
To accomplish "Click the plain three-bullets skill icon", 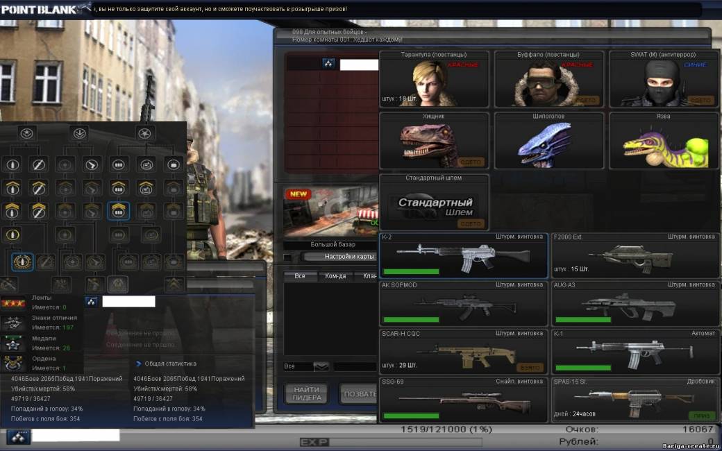I will coord(119,164).
